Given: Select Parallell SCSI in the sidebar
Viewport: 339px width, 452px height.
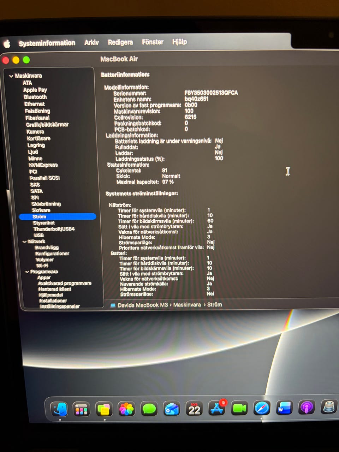Looking at the screenshot, I should (44, 178).
